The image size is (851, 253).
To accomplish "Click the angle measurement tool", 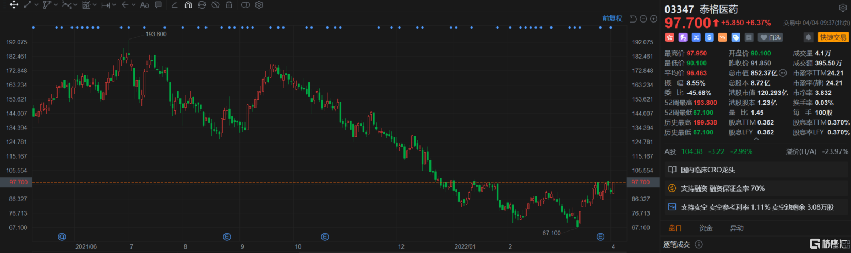I will tap(174, 5).
